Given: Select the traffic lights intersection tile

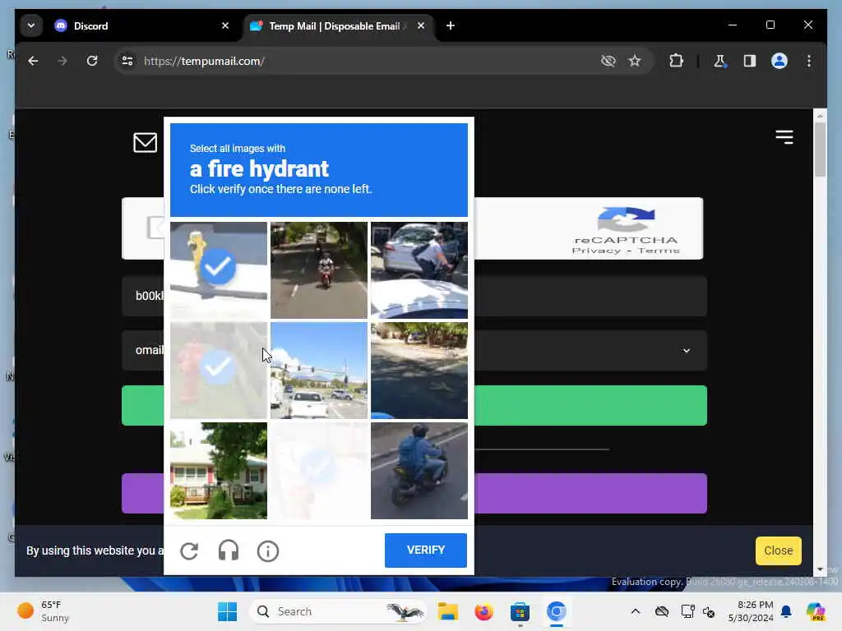Looking at the screenshot, I should click(x=319, y=371).
